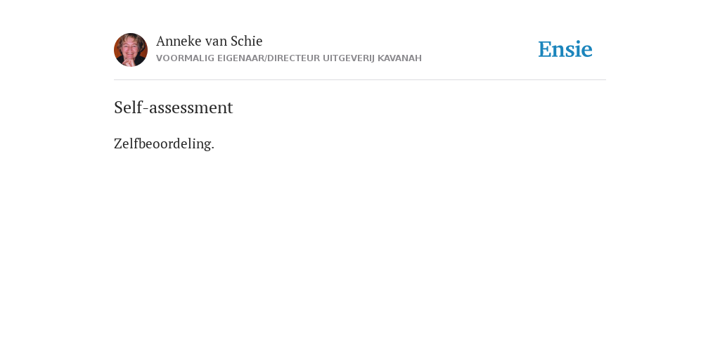This screenshot has width=720, height=360.
Task: Click the face in the round avatar
Action: point(129,47)
